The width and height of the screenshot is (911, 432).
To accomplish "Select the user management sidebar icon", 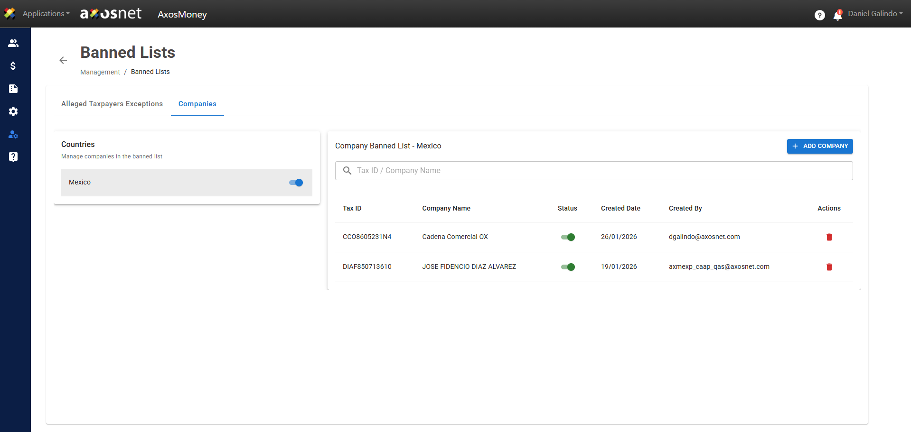I will 13,135.
